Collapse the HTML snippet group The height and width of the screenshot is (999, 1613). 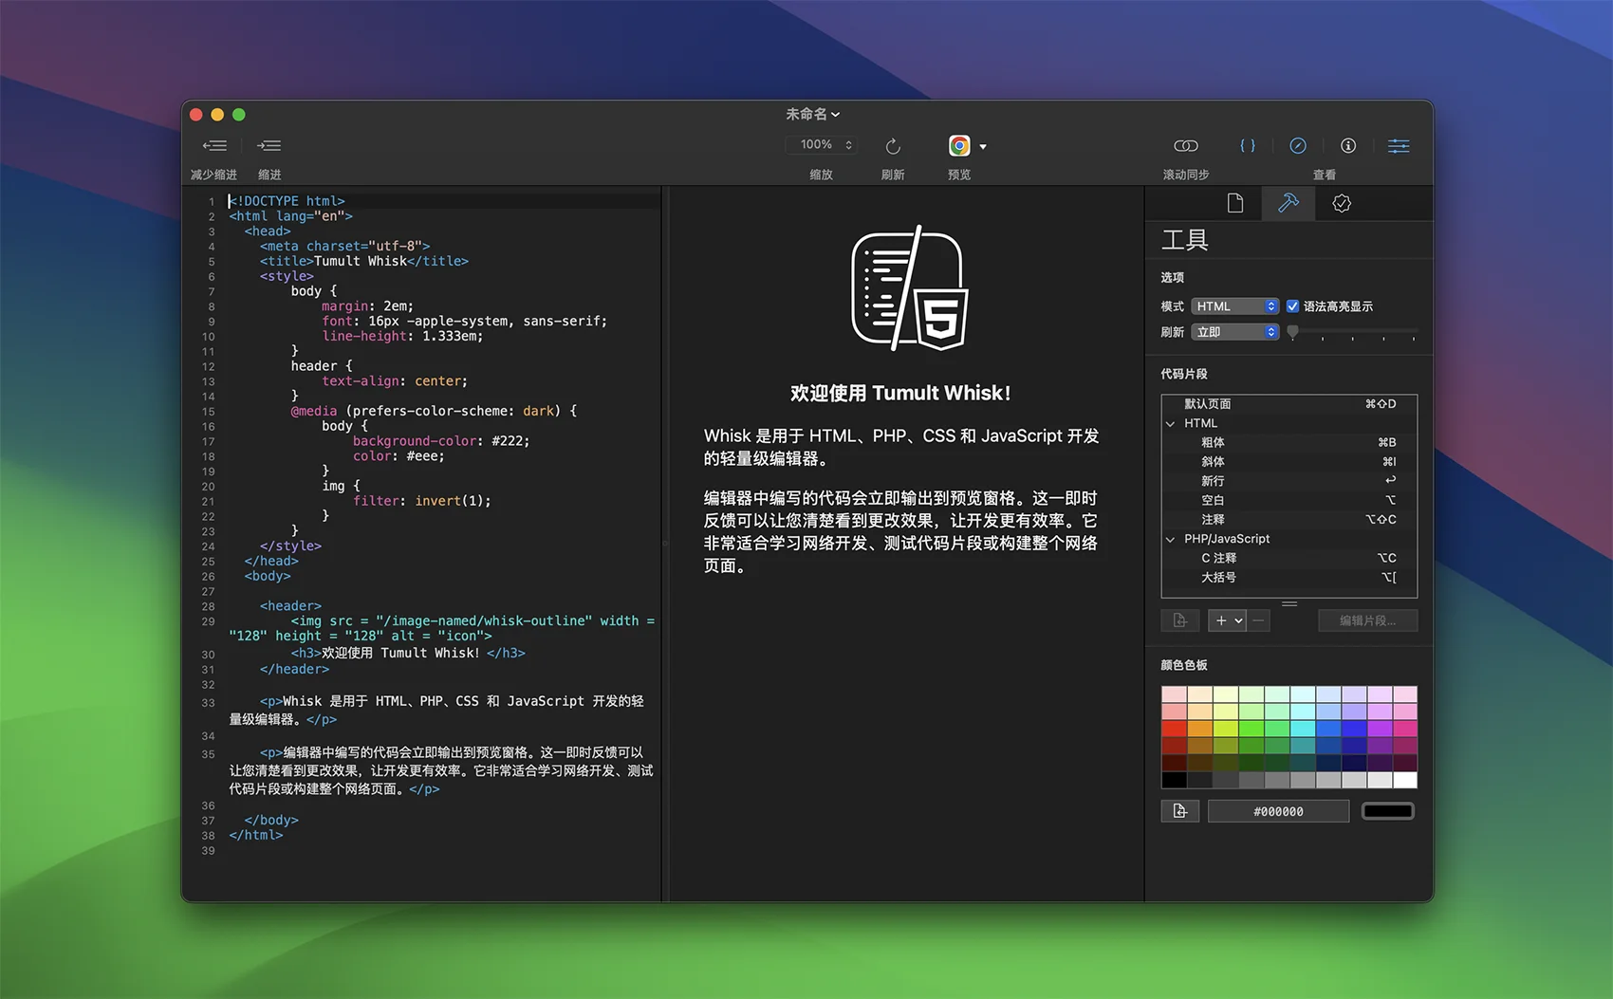[x=1171, y=424]
